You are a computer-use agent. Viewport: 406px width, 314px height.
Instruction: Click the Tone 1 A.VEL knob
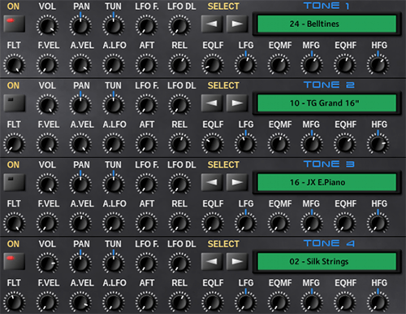80,64
